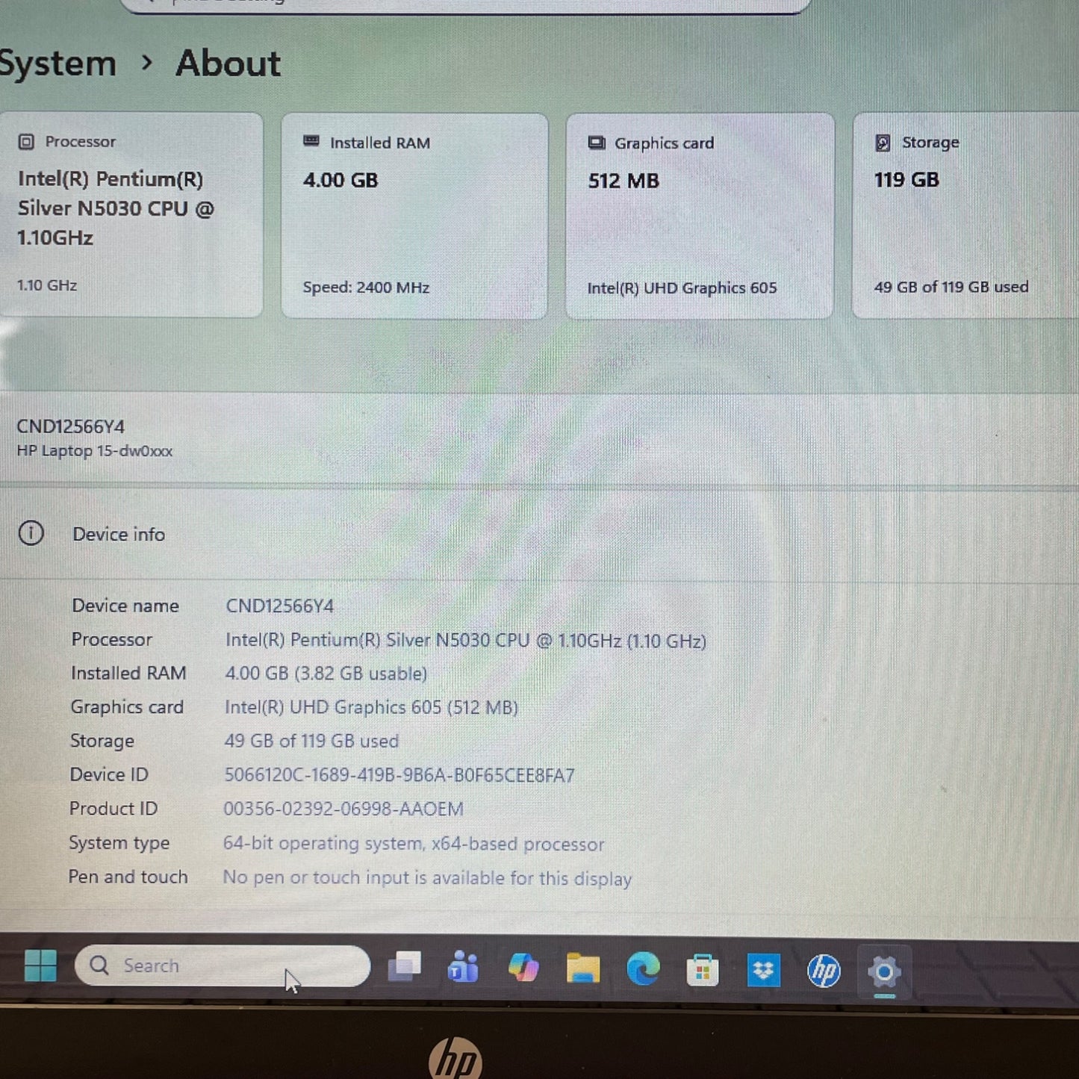1079x1079 pixels.
Task: Launch Microsoft Edge from the taskbar
Action: click(643, 969)
